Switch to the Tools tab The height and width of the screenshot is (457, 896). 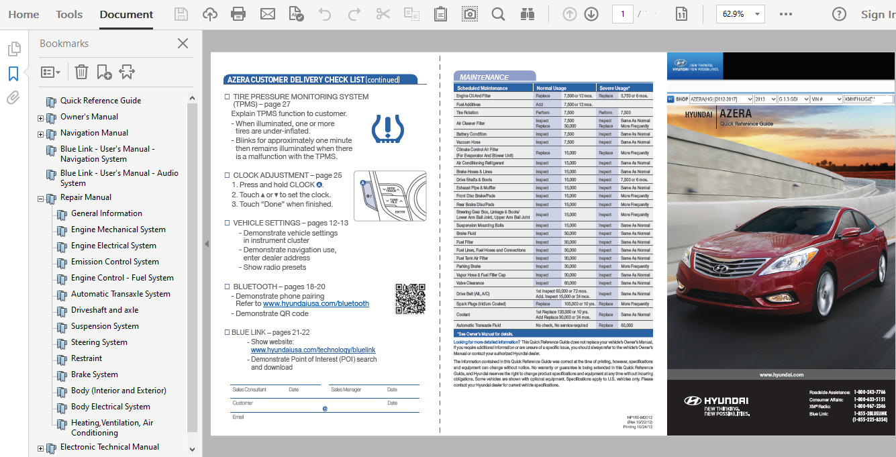click(68, 13)
